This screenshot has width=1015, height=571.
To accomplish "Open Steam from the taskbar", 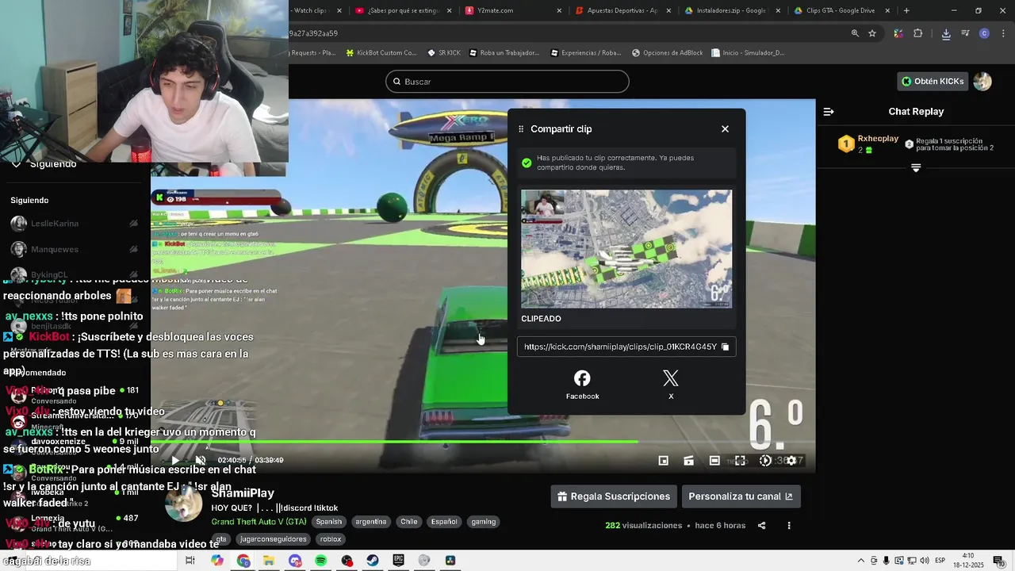I will click(372, 561).
